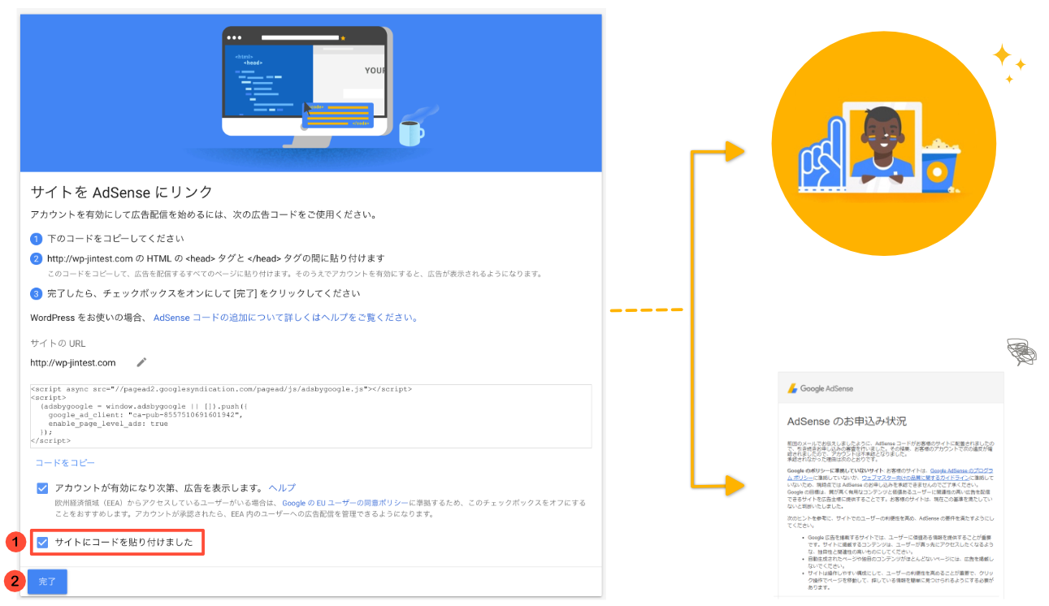1049x606 pixels.
Task: Open 'ウェブマスター向けの品質に関するガイドライン' link in the email
Action: pos(915,477)
